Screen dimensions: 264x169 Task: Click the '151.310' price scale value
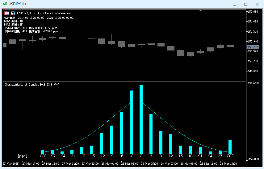point(253,31)
